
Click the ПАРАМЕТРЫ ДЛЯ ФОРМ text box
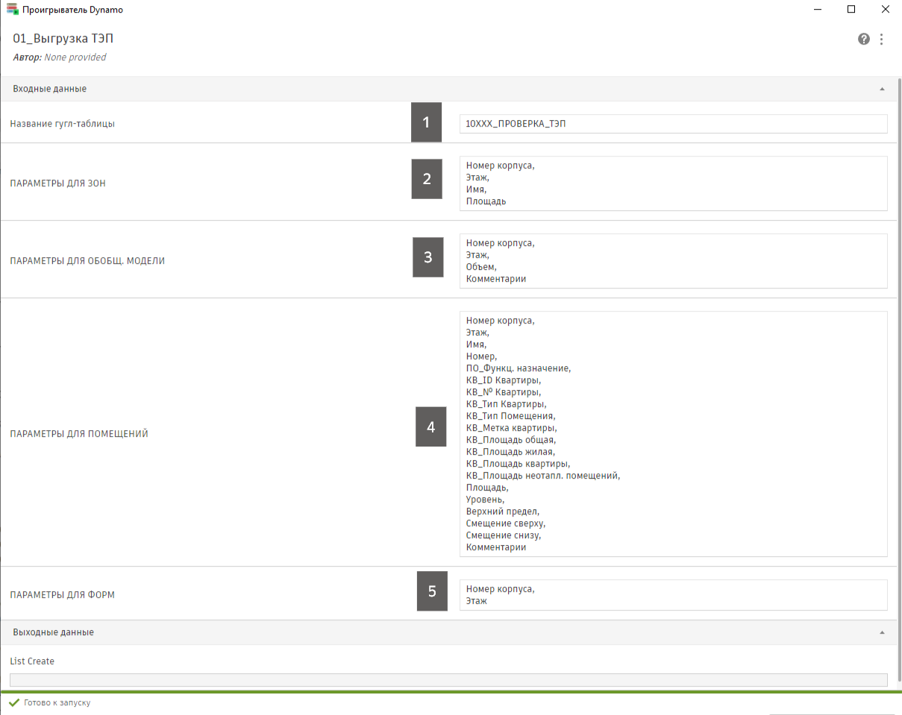[x=673, y=595]
